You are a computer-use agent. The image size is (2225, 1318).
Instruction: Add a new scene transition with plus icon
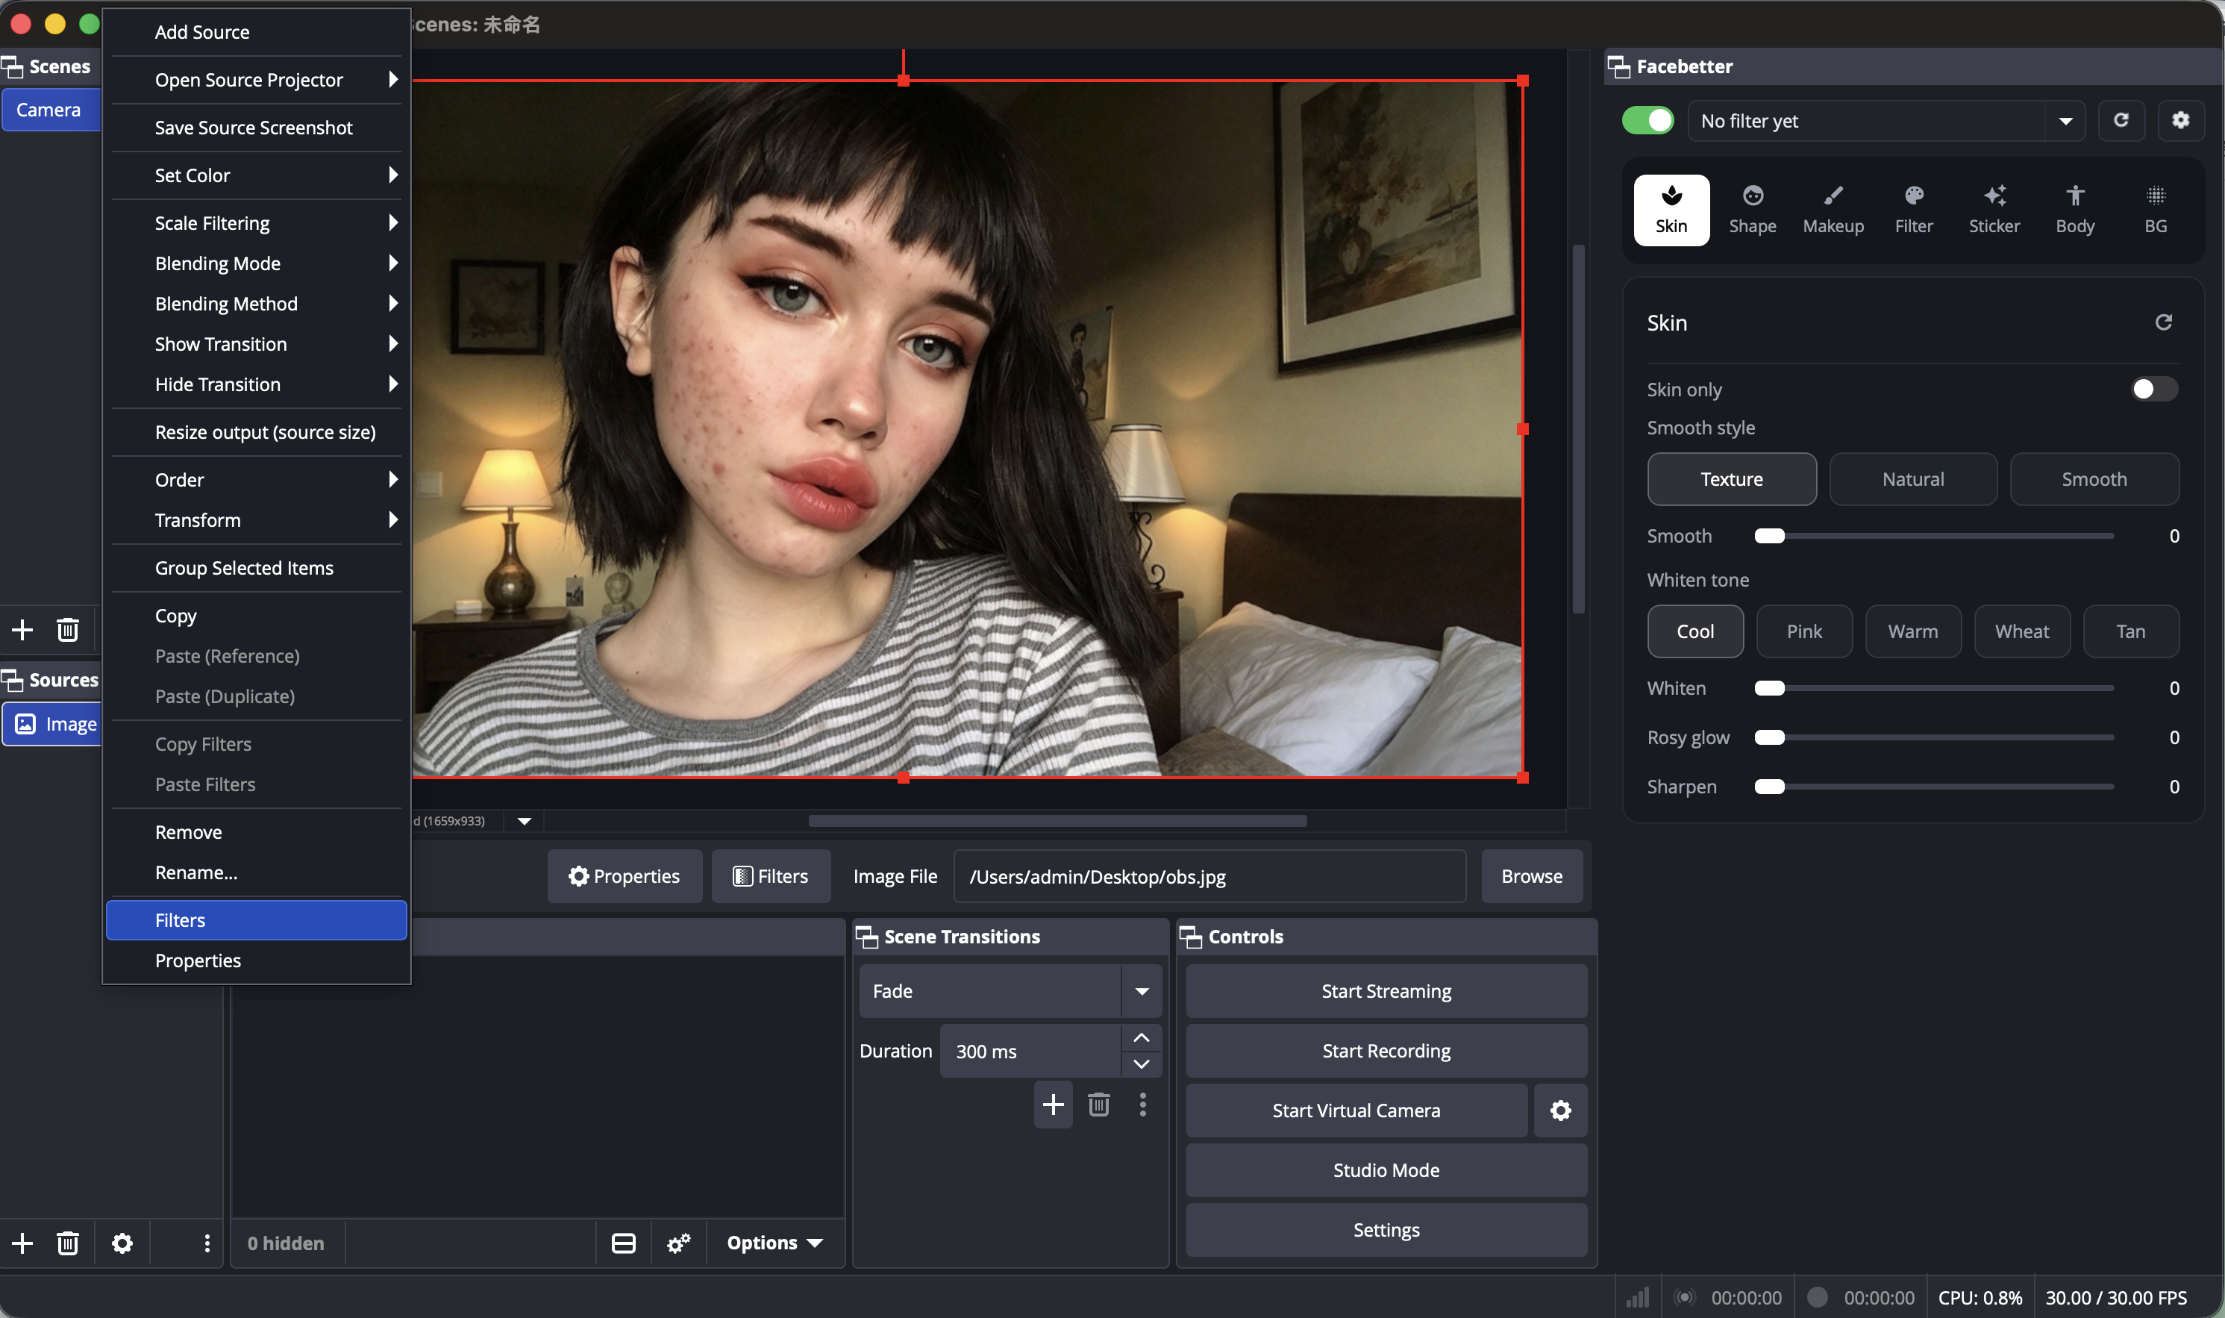(1053, 1104)
